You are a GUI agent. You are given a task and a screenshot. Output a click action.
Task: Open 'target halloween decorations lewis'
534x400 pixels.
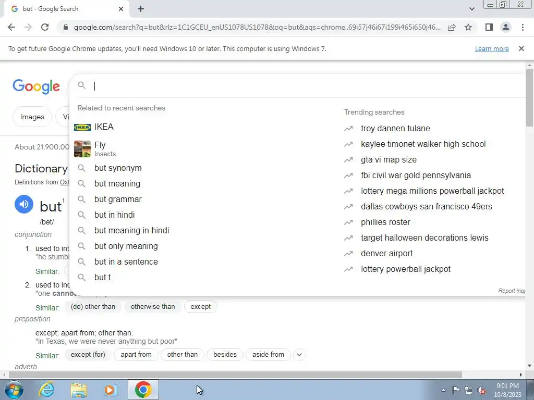(x=424, y=238)
